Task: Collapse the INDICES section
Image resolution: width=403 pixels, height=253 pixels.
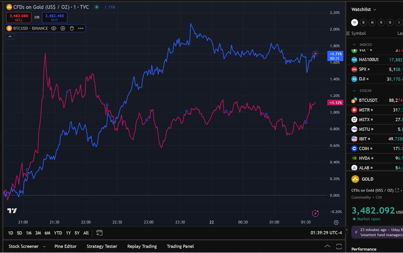Action: [x=354, y=44]
